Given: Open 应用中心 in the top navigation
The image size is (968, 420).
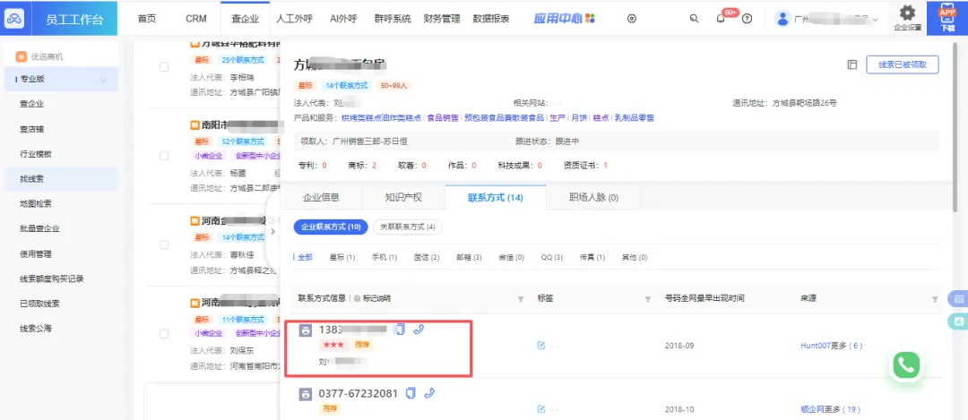Looking at the screenshot, I should click(x=565, y=19).
